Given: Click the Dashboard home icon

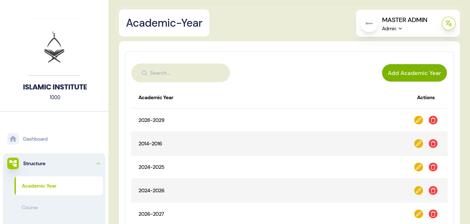Looking at the screenshot, I should [13, 139].
